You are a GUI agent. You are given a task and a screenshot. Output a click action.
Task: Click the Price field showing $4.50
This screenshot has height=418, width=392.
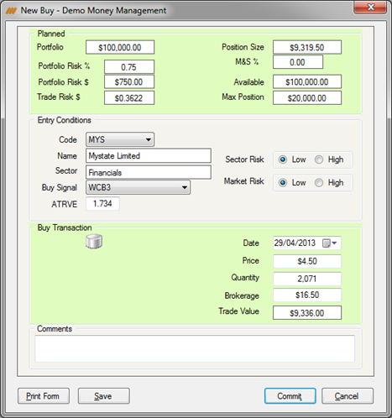[x=307, y=261]
